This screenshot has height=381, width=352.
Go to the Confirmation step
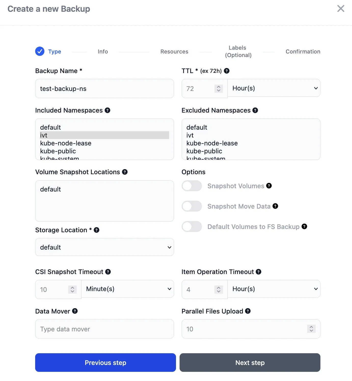pyautogui.click(x=303, y=51)
